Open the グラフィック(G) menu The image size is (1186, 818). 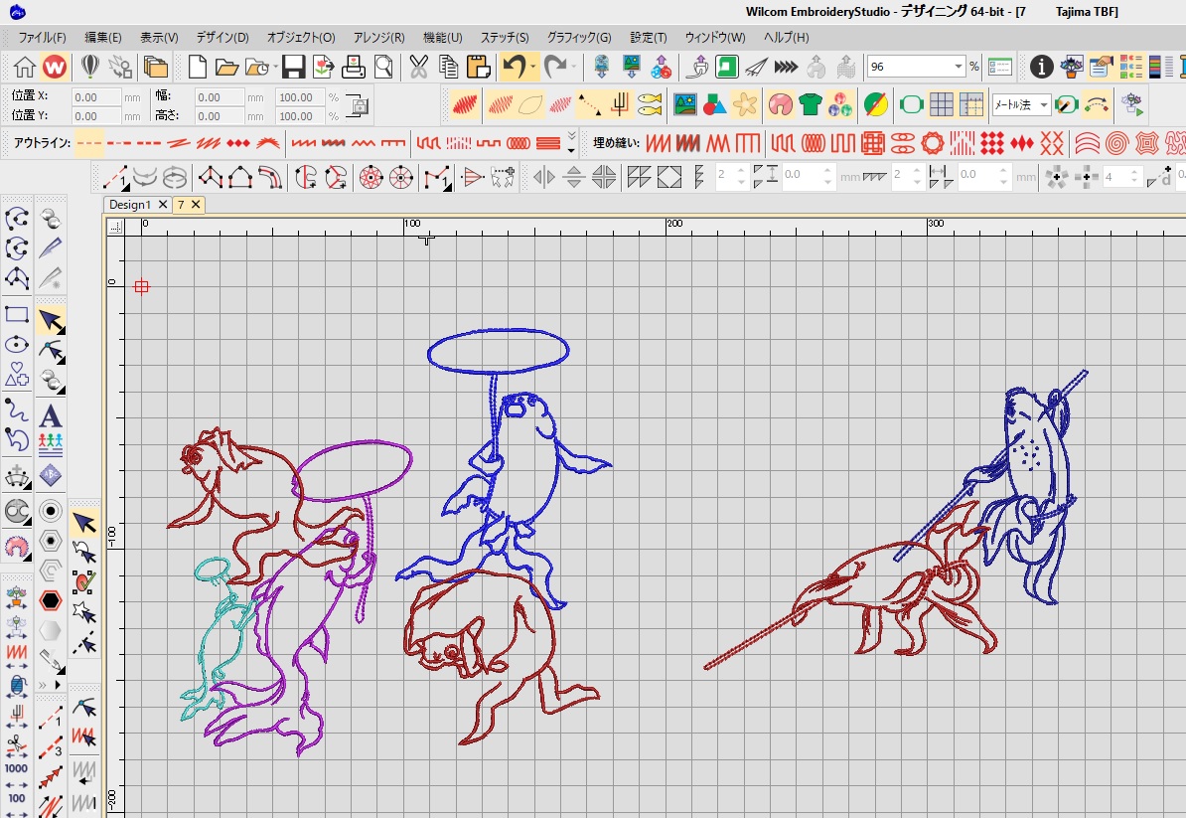coord(579,37)
